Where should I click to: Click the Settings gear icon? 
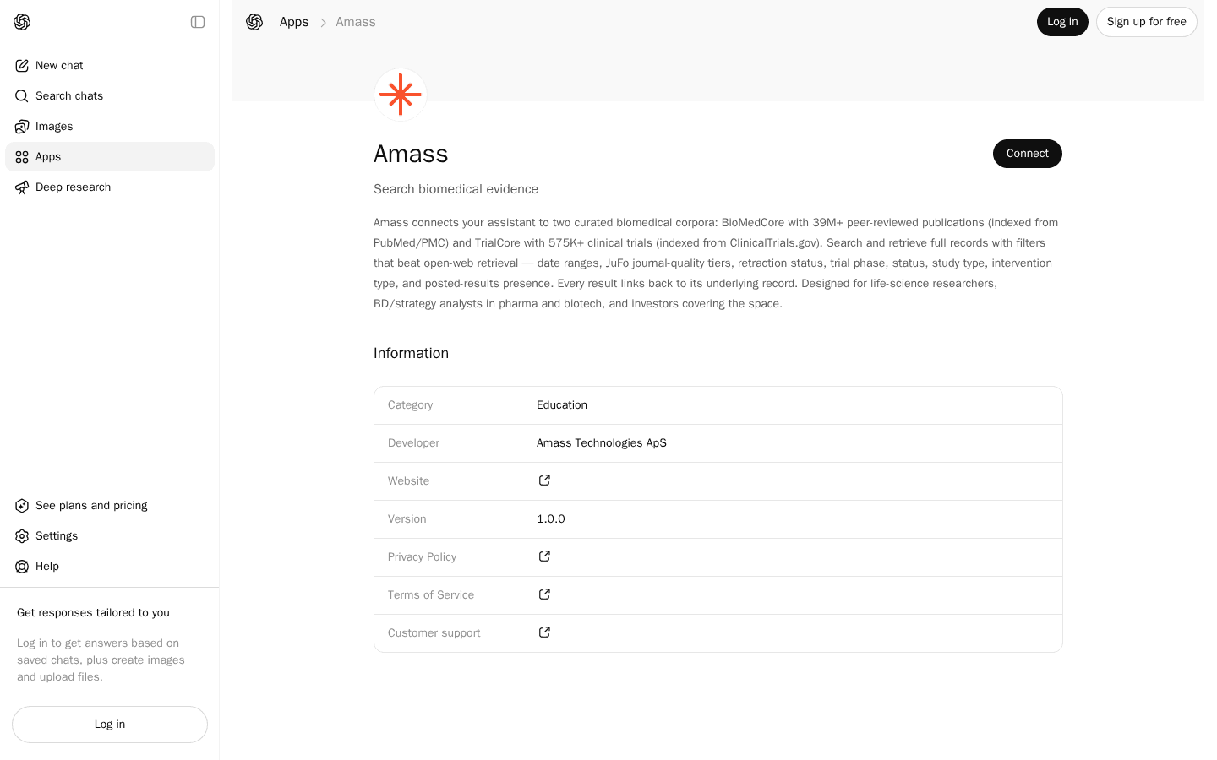tap(22, 536)
